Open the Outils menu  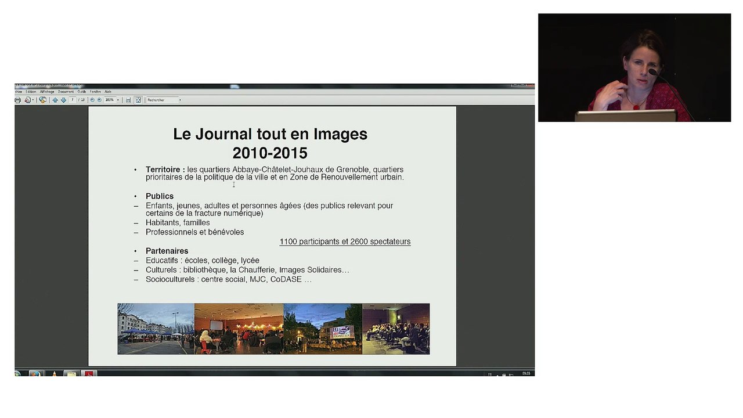tap(82, 92)
